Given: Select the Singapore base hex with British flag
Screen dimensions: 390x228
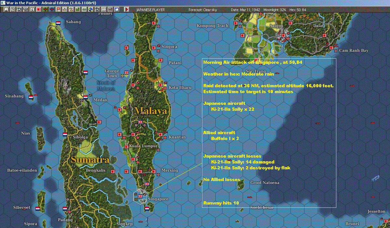Looking at the screenshot, I should click(x=140, y=196).
